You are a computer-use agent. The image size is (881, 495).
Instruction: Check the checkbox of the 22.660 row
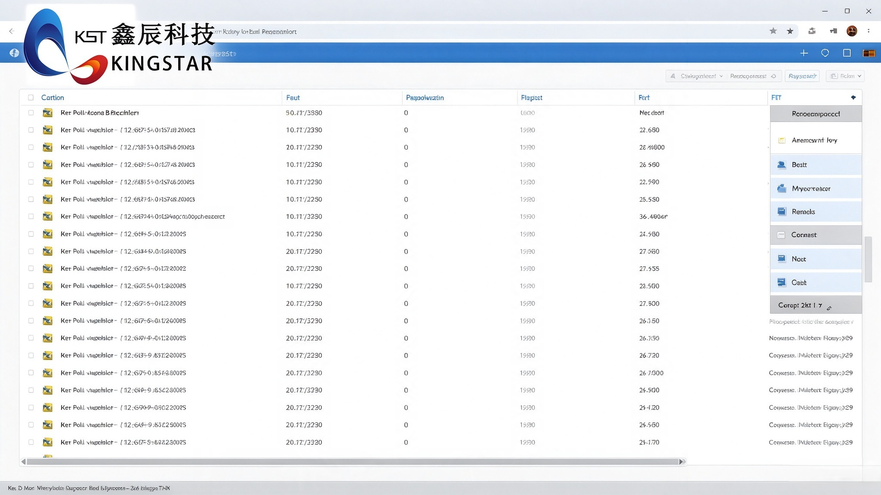click(x=31, y=130)
